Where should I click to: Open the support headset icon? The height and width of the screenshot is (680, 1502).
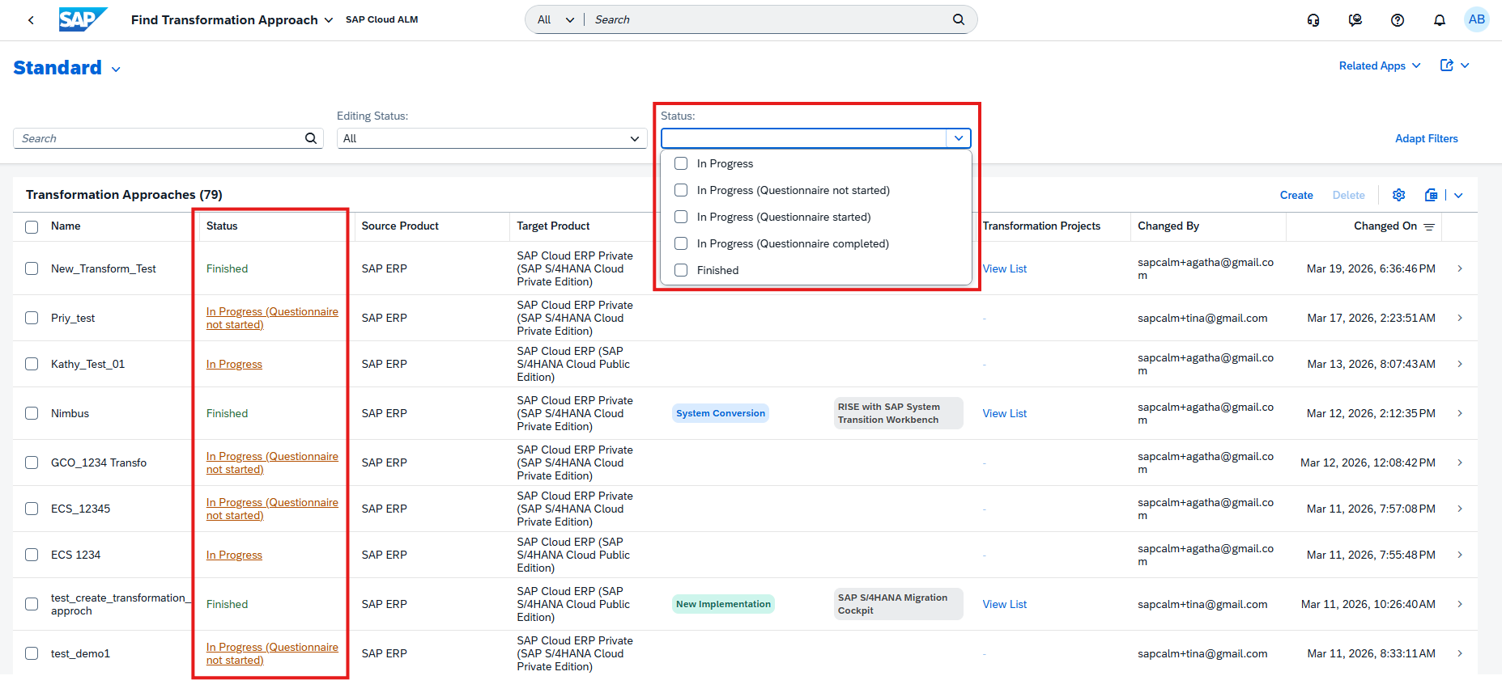(1313, 20)
